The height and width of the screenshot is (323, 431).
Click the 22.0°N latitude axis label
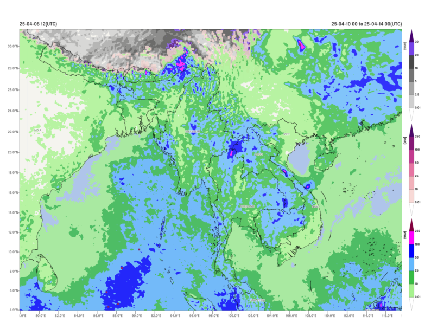[x=13, y=132]
